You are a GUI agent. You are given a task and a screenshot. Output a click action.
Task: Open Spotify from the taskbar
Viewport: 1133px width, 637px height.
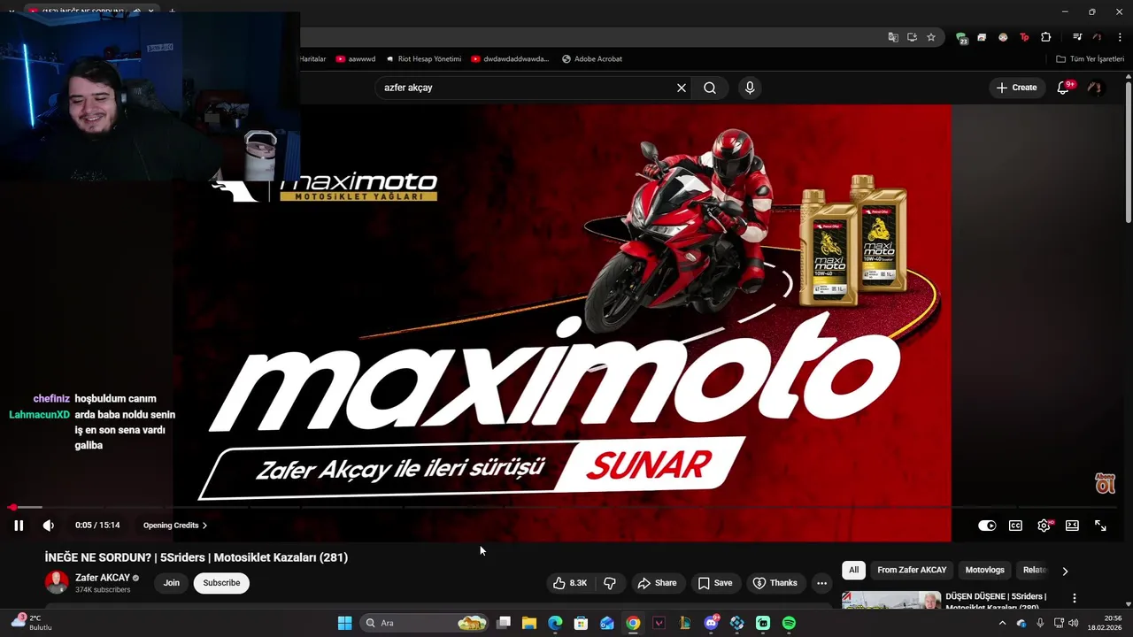tap(789, 623)
